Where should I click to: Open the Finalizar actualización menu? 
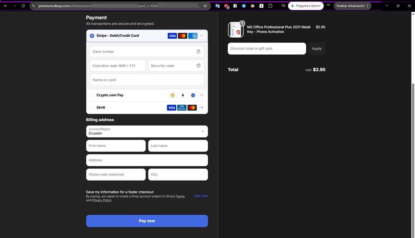(352, 6)
